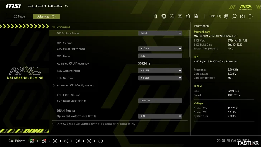Click the settings list vertical scrollbar
This screenshot has width=261, height=147.
click(x=189, y=44)
